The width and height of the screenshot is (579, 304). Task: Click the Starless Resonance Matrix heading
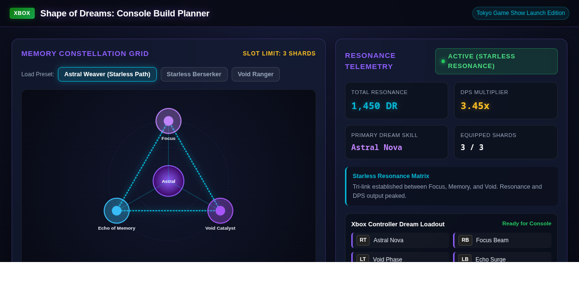391,176
